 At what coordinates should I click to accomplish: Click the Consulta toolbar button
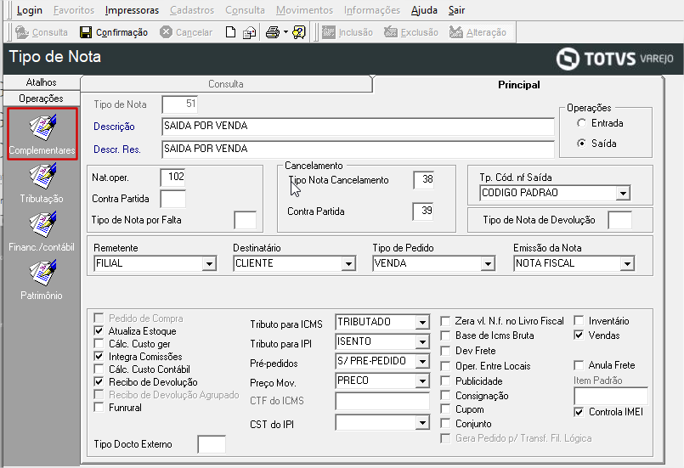point(42,32)
